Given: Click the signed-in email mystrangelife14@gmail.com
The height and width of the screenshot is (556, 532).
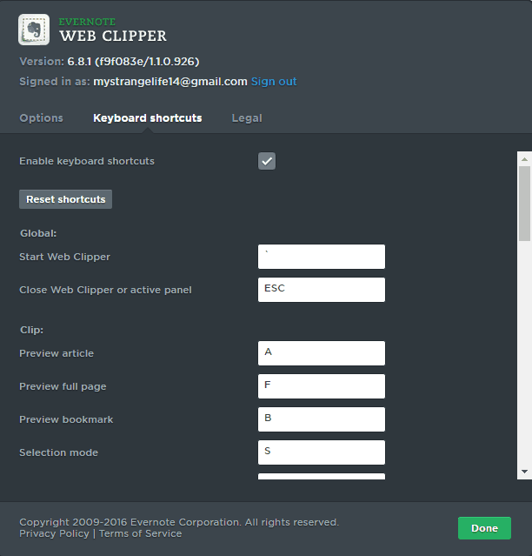Looking at the screenshot, I should tap(170, 82).
